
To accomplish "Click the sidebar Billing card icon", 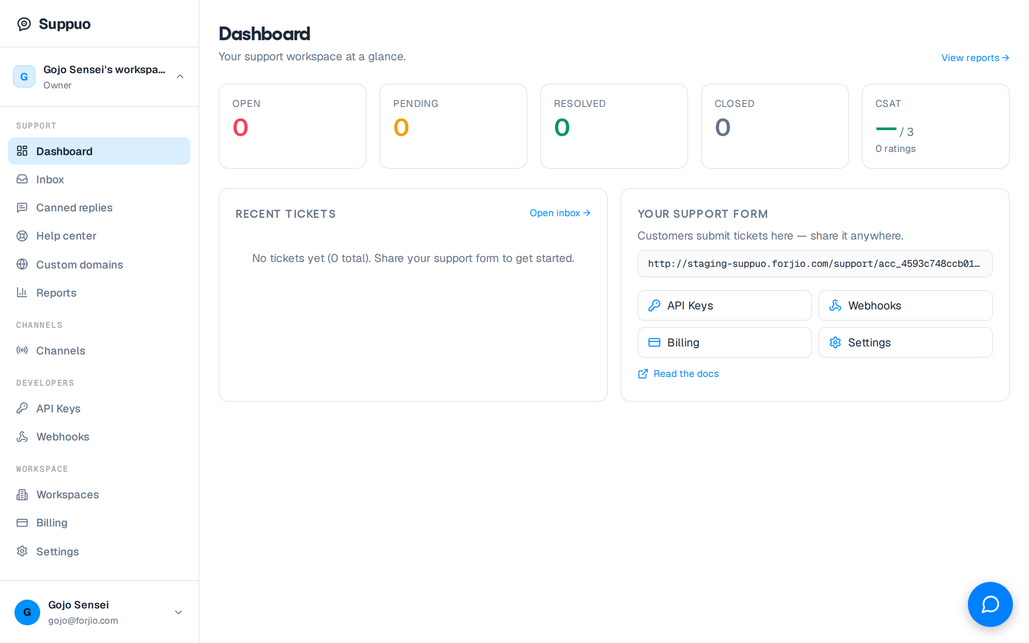I will (x=22, y=523).
